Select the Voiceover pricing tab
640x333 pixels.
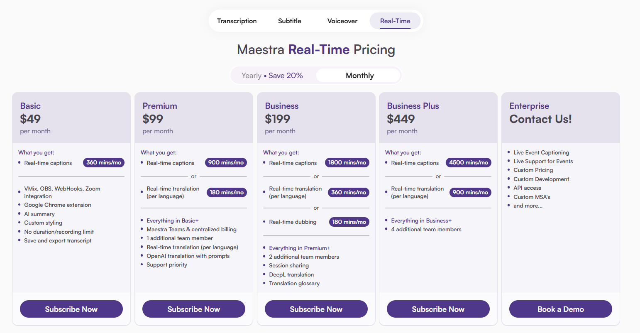click(342, 21)
